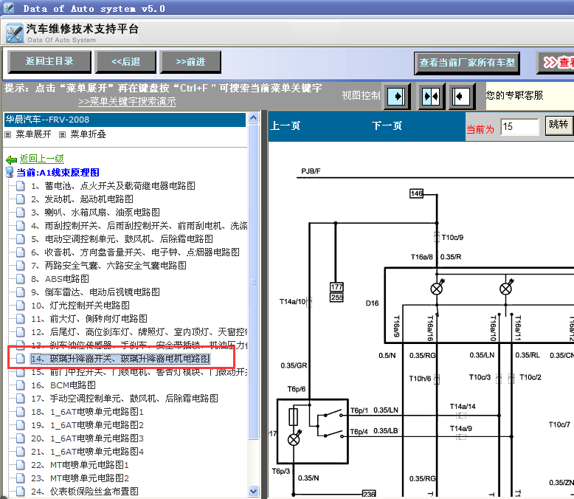
Task: Open 18、1_6AT电喷单元电路图1
Action: click(x=87, y=412)
